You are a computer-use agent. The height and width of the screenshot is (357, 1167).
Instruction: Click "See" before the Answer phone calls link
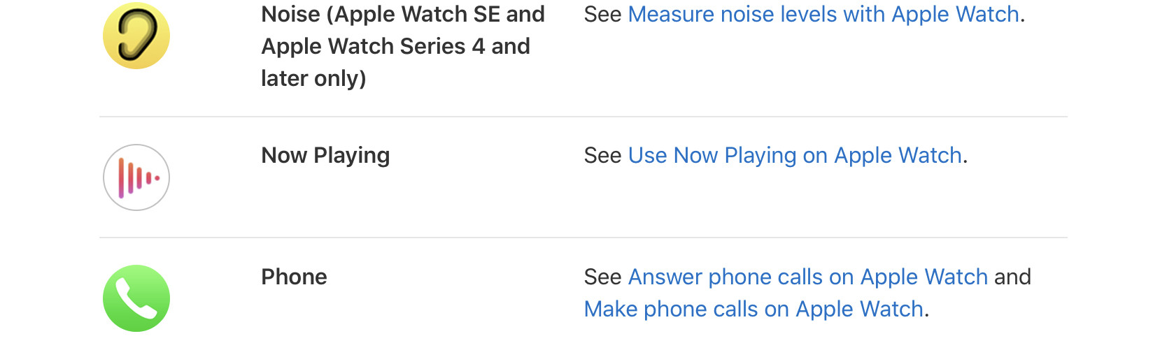(602, 277)
